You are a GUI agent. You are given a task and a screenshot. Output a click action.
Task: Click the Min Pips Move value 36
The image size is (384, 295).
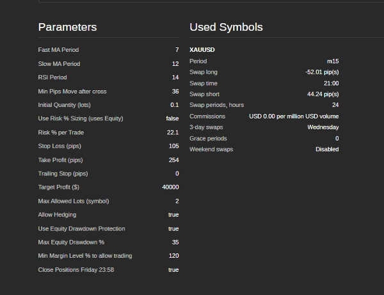(175, 92)
